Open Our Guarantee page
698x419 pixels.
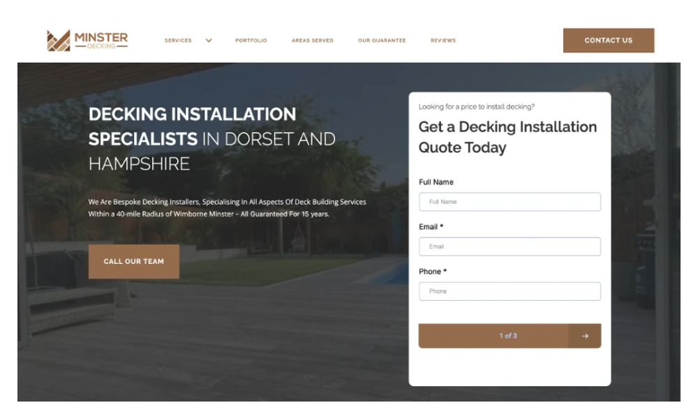382,41
